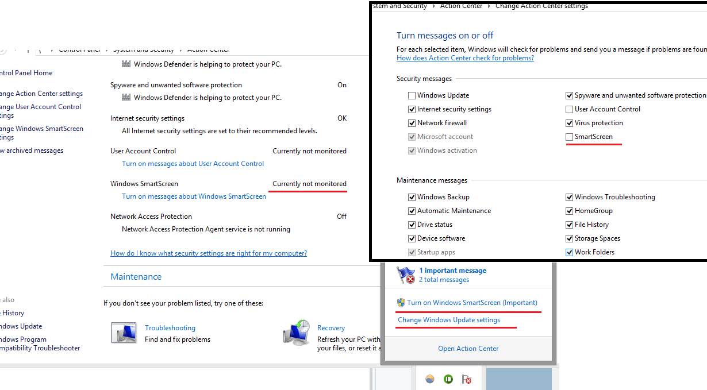This screenshot has height=390, width=707.
Task: Open Windows Program Compatibility Troubleshooter link
Action: point(40,343)
